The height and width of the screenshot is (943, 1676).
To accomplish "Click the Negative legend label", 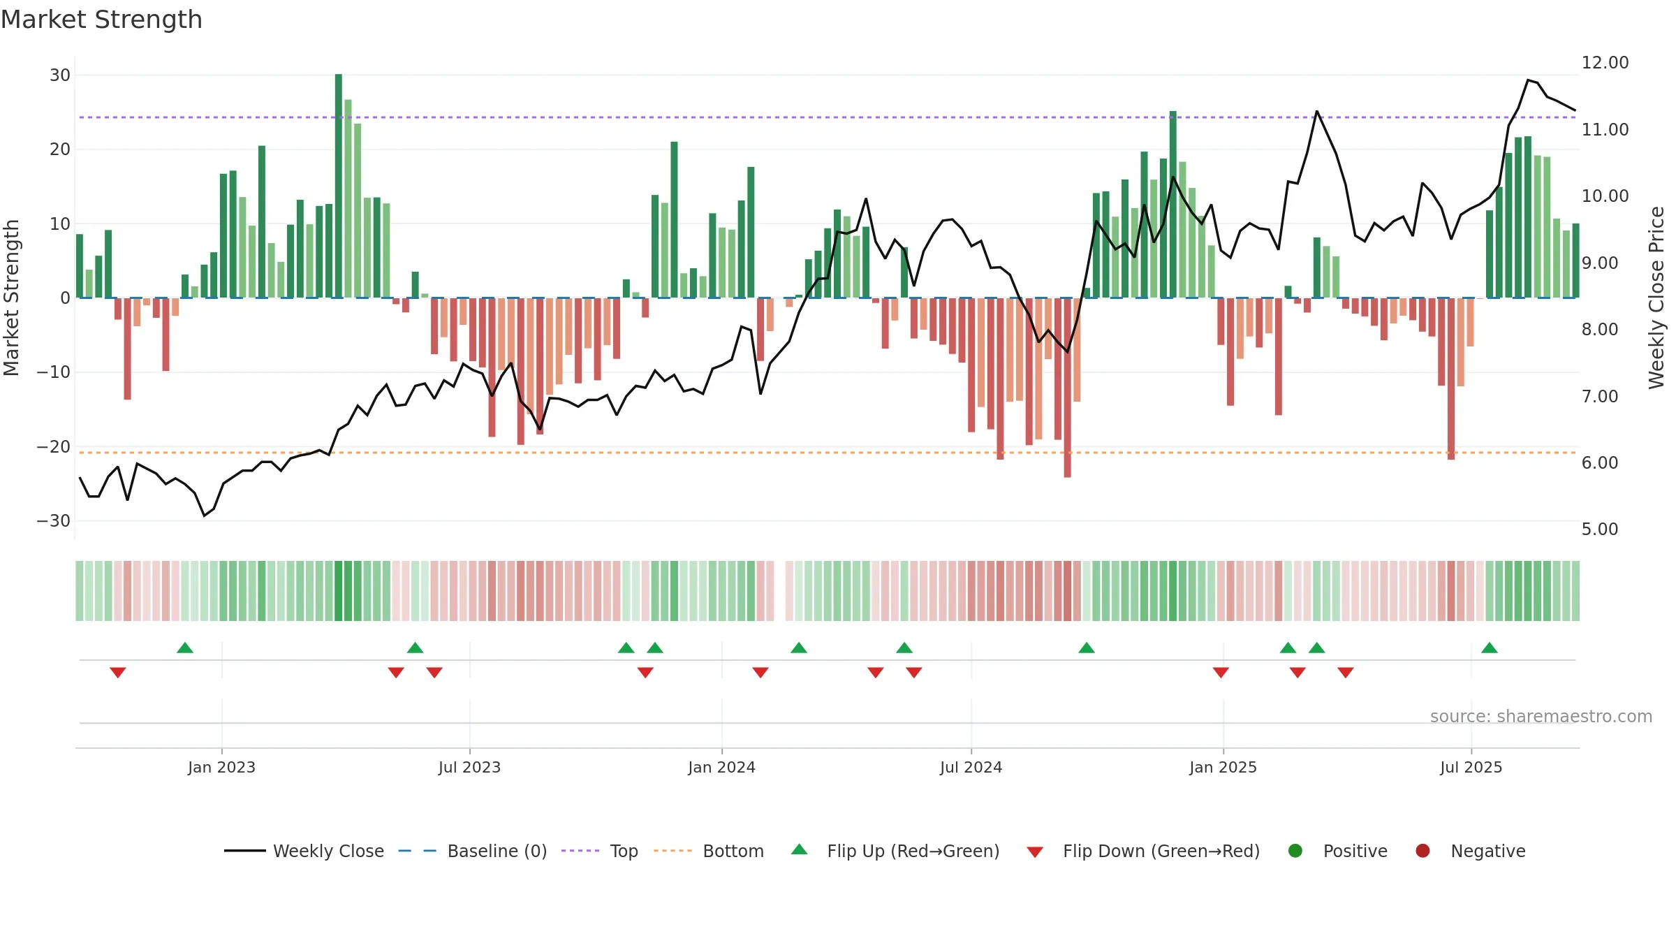I will click(x=1488, y=851).
